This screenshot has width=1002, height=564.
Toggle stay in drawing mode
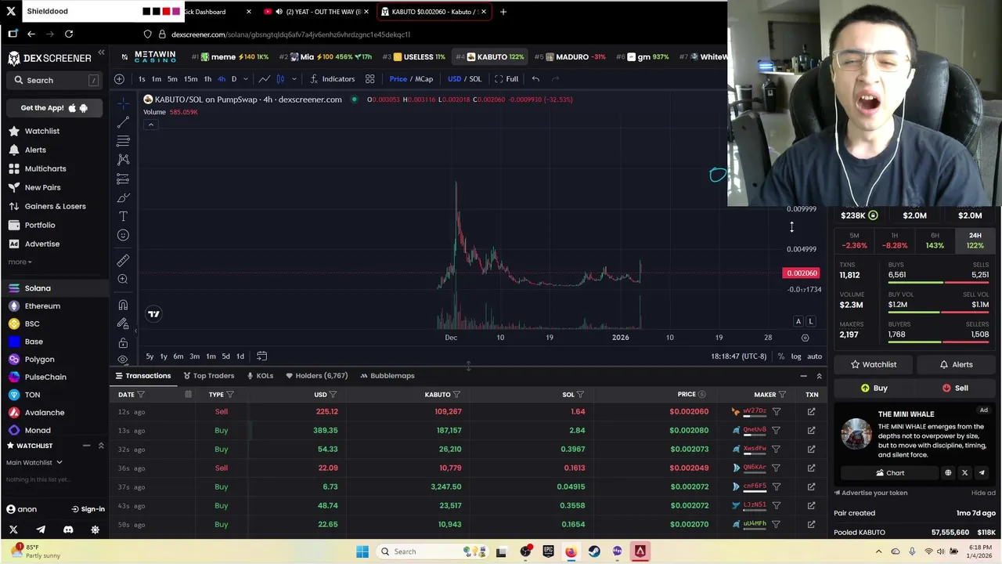123,324
